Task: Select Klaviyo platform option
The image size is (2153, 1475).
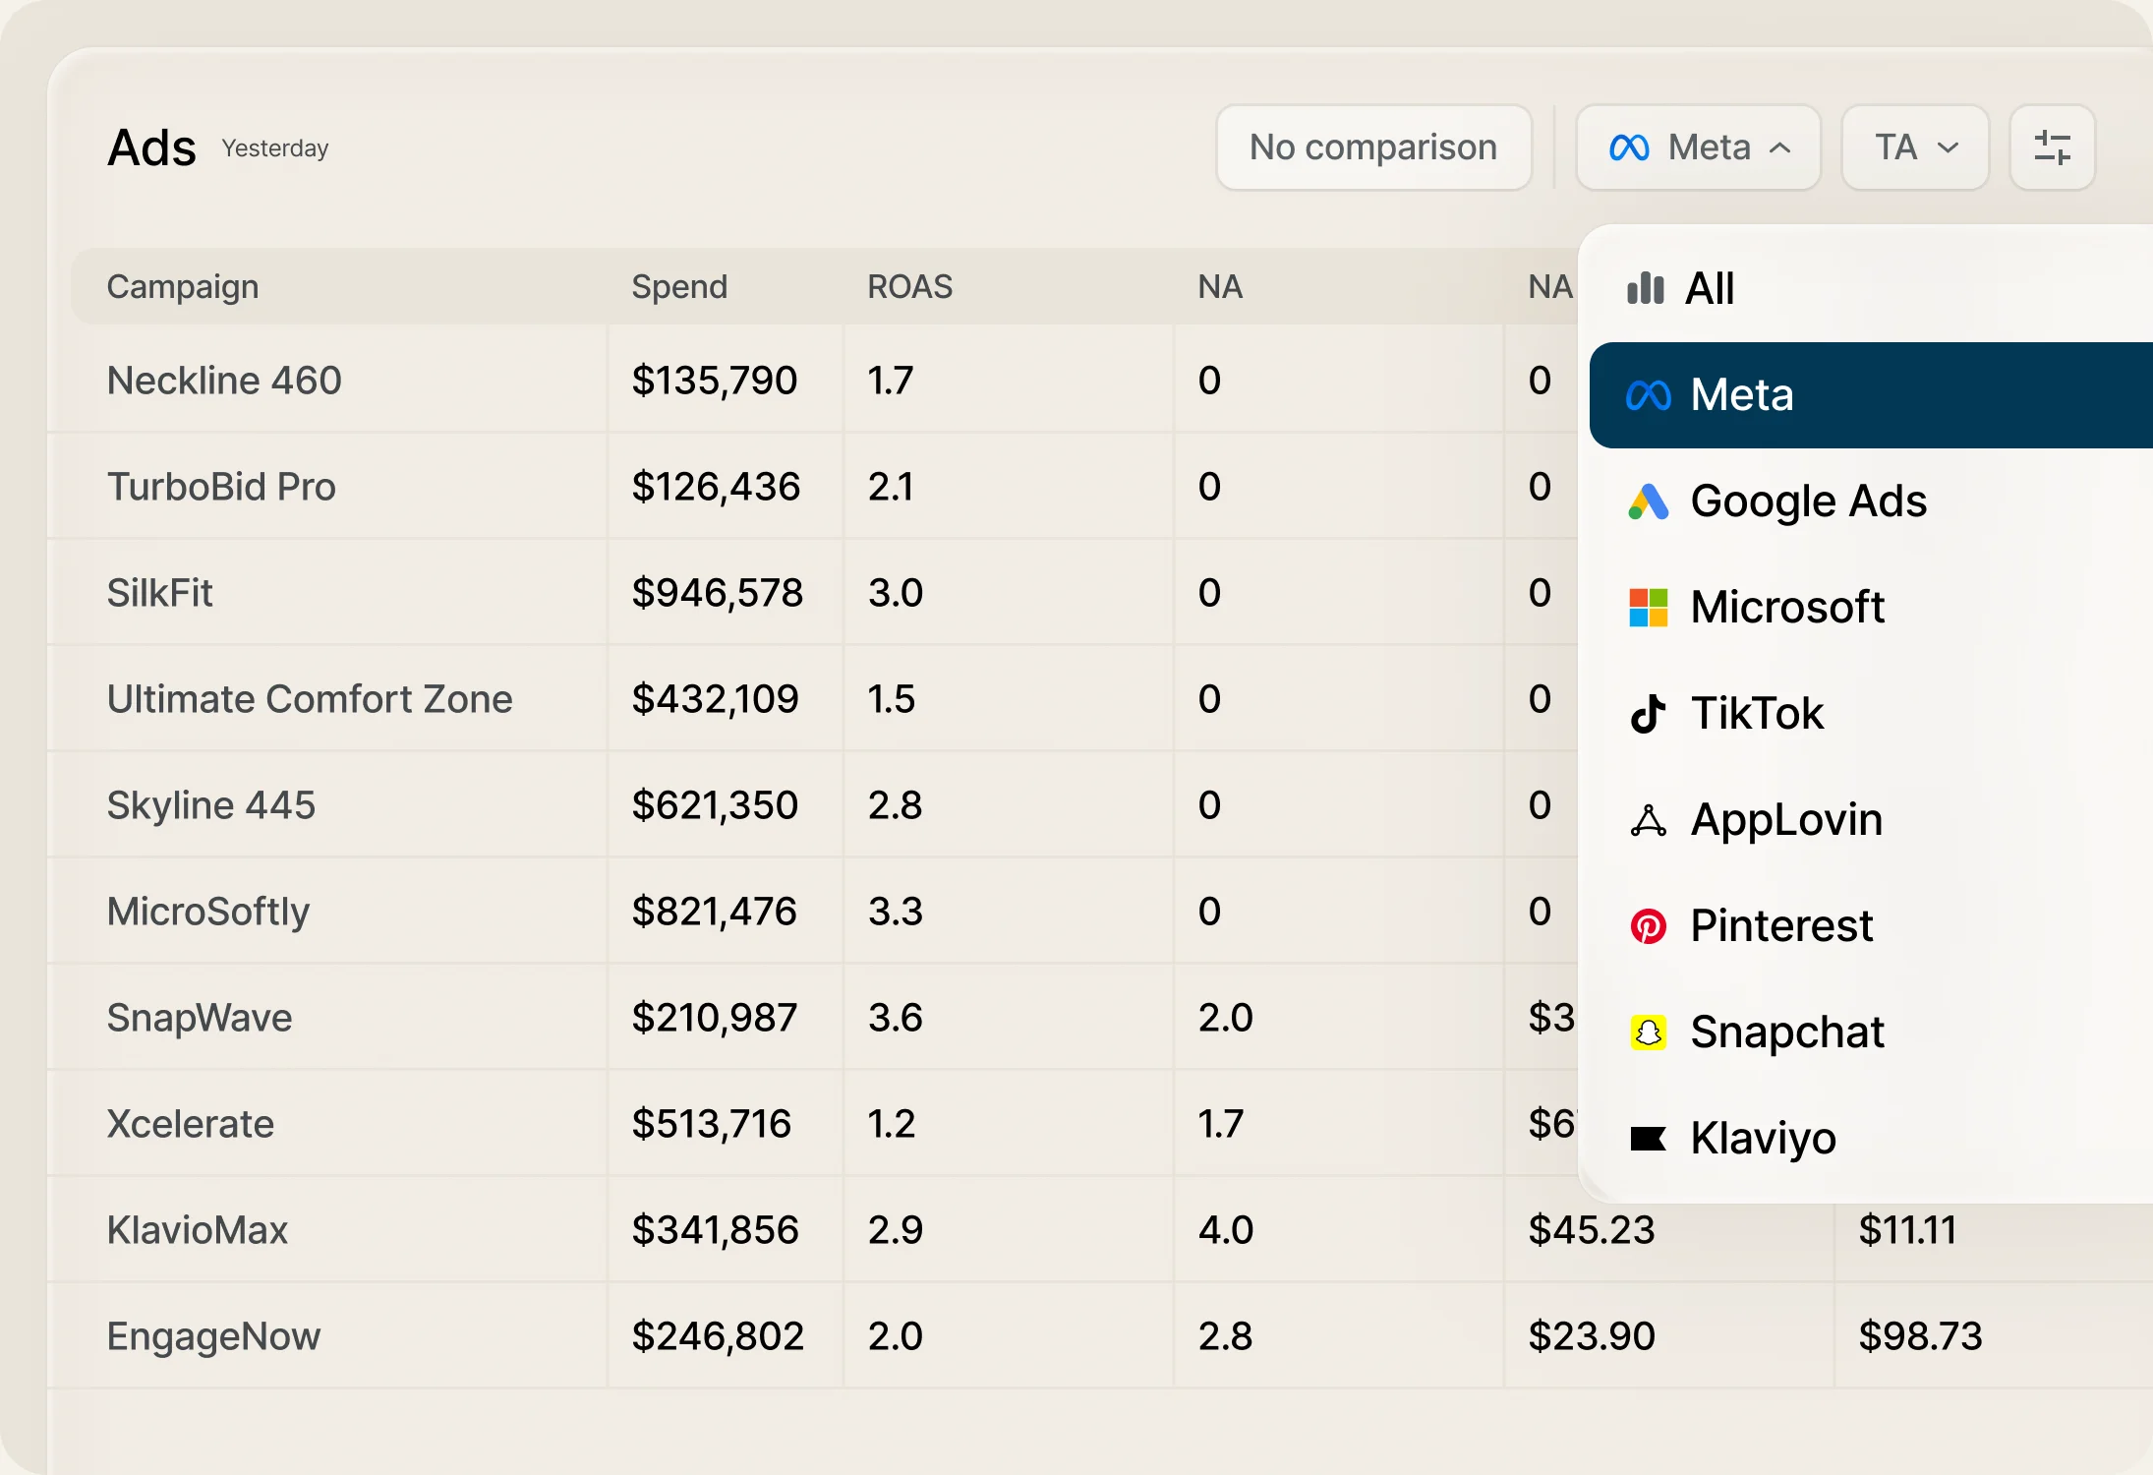Action: tap(1871, 1139)
